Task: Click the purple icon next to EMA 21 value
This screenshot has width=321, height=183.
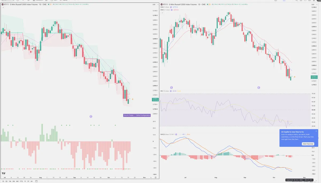Action: tap(172, 10)
